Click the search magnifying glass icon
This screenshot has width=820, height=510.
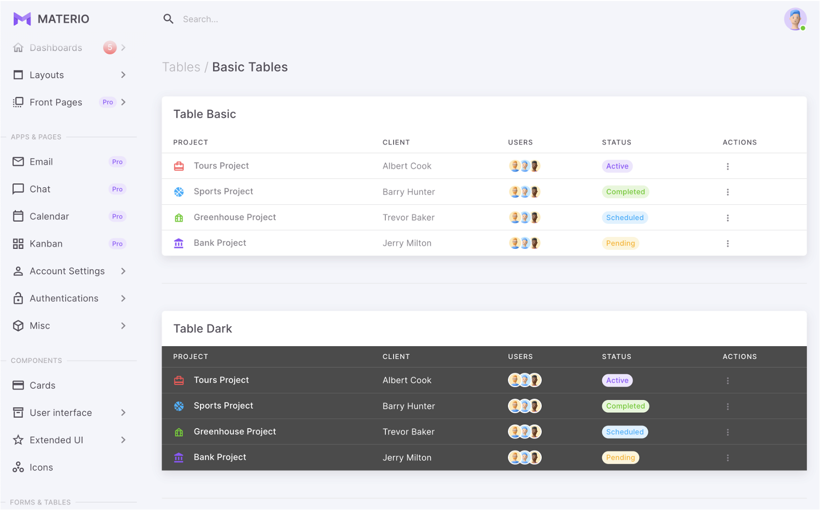[x=169, y=18]
